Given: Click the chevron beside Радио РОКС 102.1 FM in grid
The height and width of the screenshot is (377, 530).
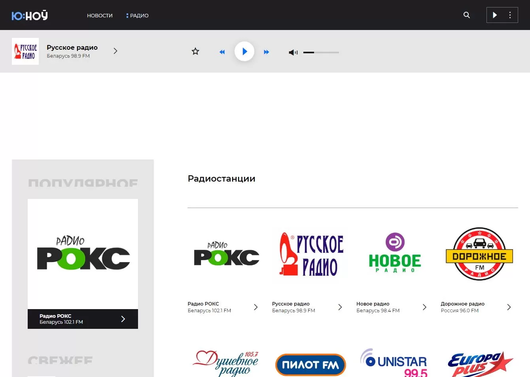Looking at the screenshot, I should pos(256,307).
